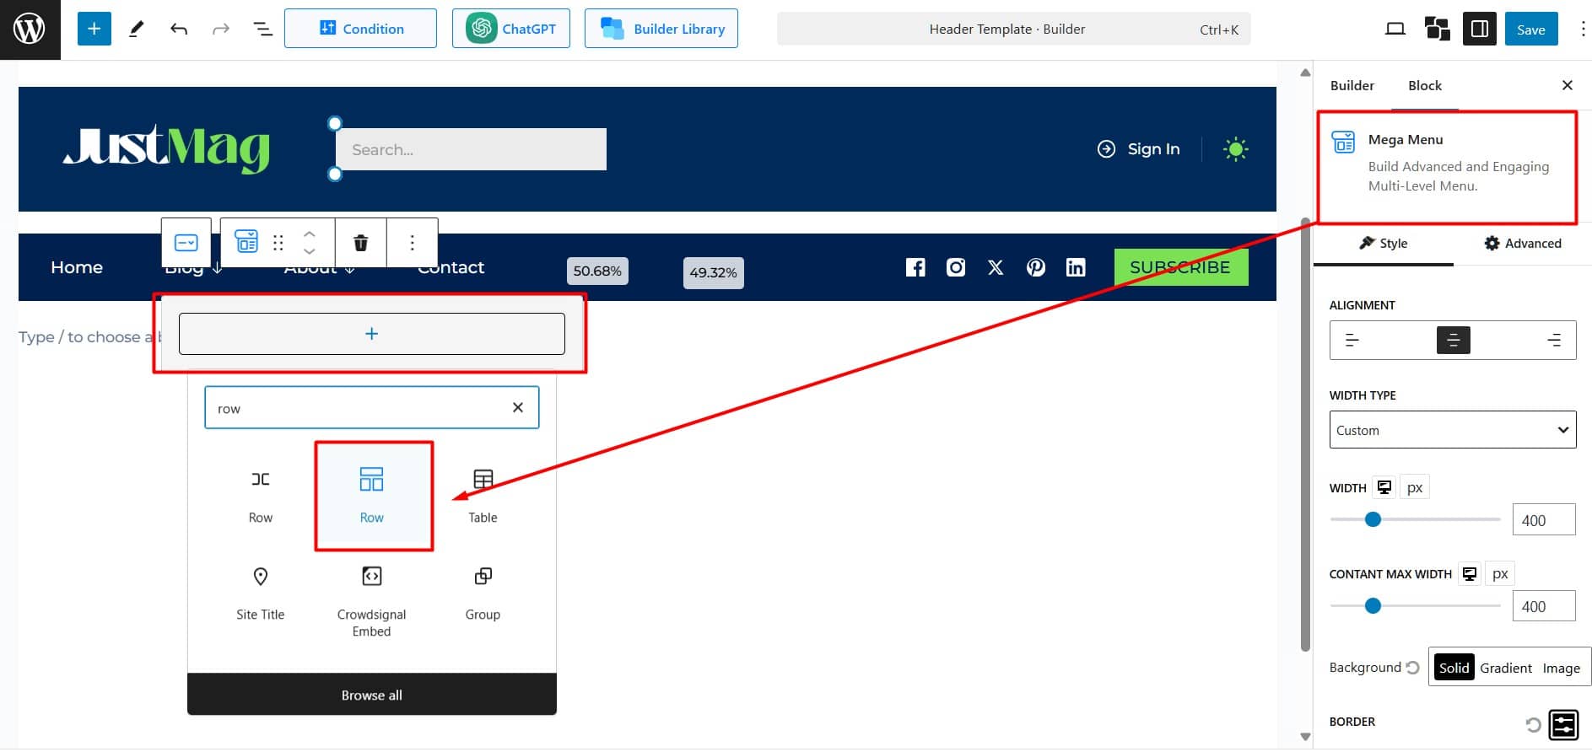Change Contant Max Width px unit

click(1500, 574)
